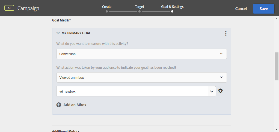Viewport: 279px width, 132px height.
Task: Click the Goal & Settings progress dot
Action: (x=172, y=11)
